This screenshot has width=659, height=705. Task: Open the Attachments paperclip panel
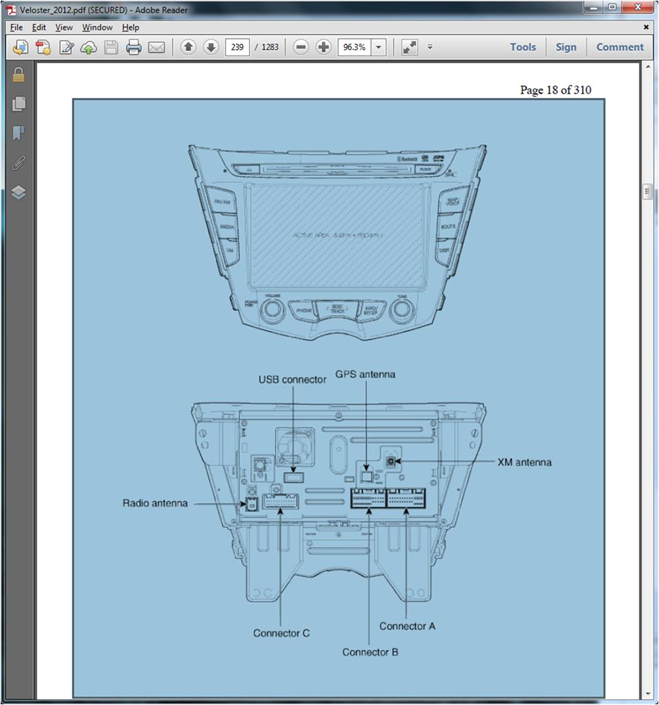[x=19, y=163]
